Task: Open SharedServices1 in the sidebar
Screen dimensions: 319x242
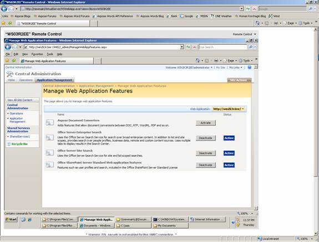Action: 20,137
